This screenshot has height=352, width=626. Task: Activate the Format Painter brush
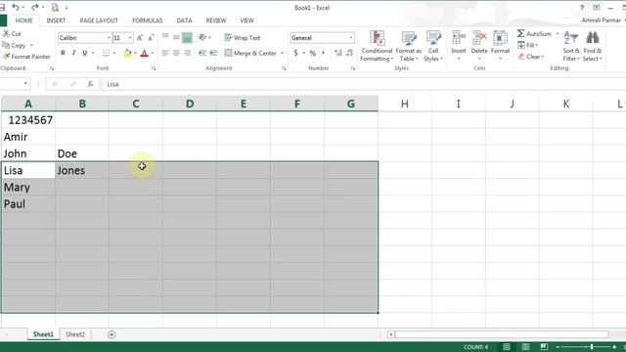(6, 57)
